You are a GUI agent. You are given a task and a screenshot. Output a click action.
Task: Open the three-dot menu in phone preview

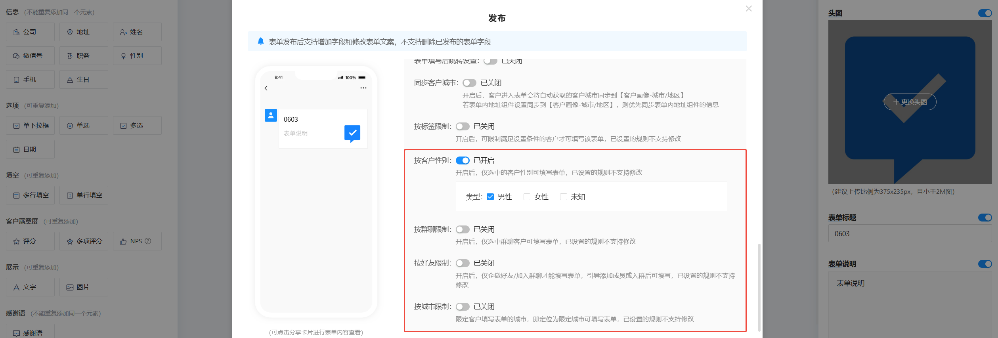coord(363,88)
